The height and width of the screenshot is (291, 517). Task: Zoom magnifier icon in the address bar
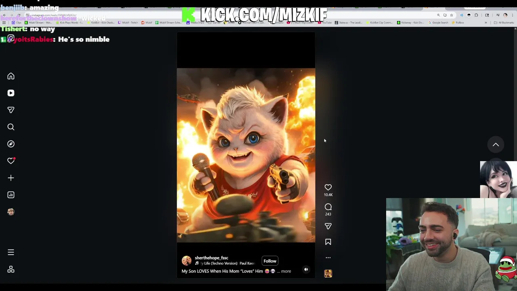click(439, 15)
